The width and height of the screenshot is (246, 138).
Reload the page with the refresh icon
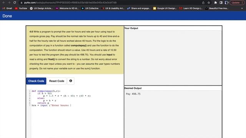[x=15, y=3]
